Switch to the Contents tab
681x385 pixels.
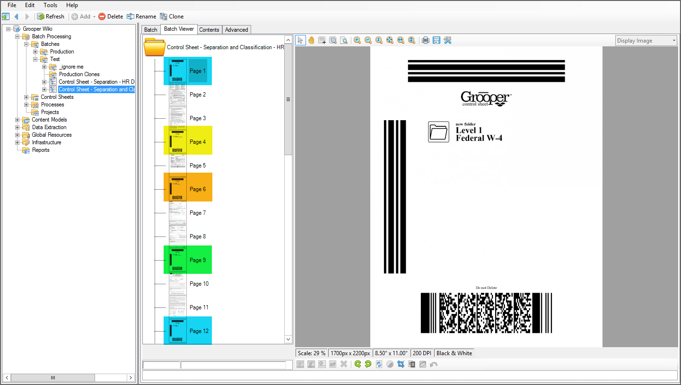click(209, 29)
